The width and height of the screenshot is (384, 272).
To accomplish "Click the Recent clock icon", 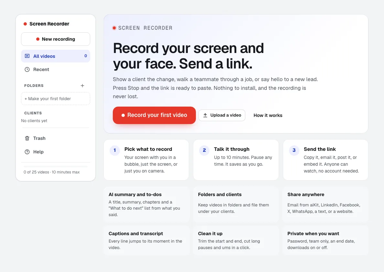I will [x=27, y=69].
